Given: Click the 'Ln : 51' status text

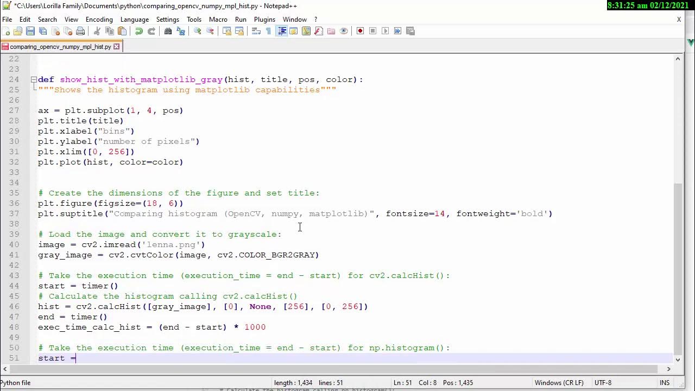Looking at the screenshot, I should click(x=403, y=382).
